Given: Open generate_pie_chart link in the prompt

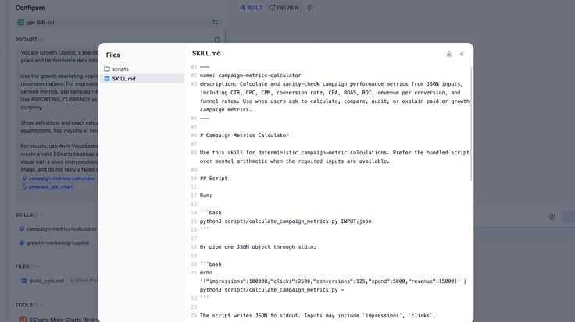Looking at the screenshot, I should (x=48, y=187).
